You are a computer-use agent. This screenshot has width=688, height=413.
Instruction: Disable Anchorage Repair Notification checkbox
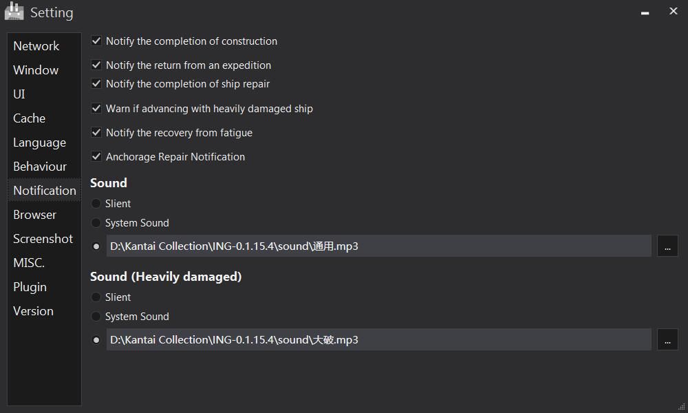[96, 156]
